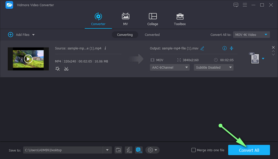
Task: Switch to the MV tab
Action: [x=125, y=19]
